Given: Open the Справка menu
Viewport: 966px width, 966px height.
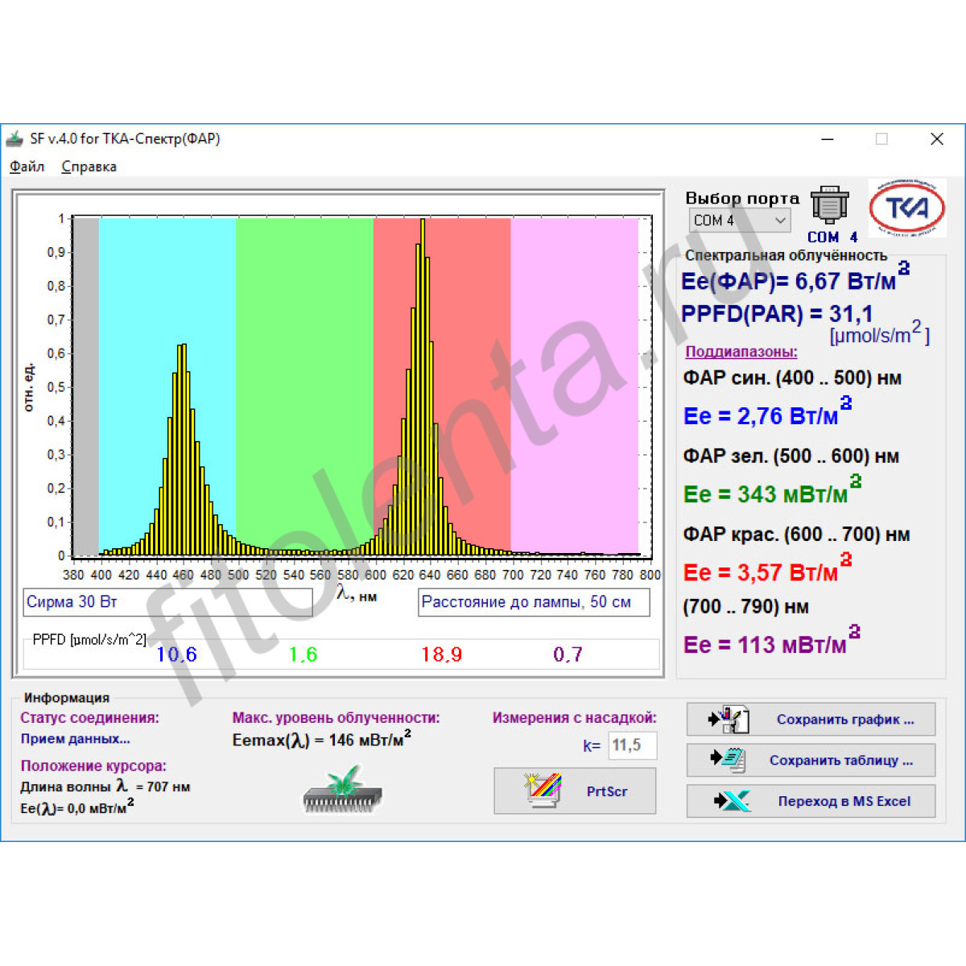Looking at the screenshot, I should click(x=89, y=167).
